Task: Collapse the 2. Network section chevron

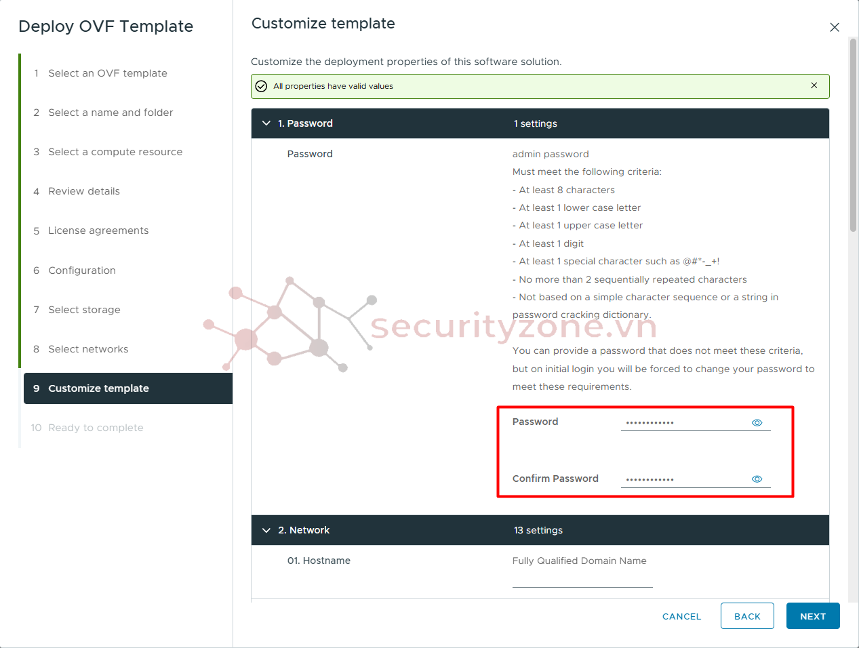Action: click(266, 530)
